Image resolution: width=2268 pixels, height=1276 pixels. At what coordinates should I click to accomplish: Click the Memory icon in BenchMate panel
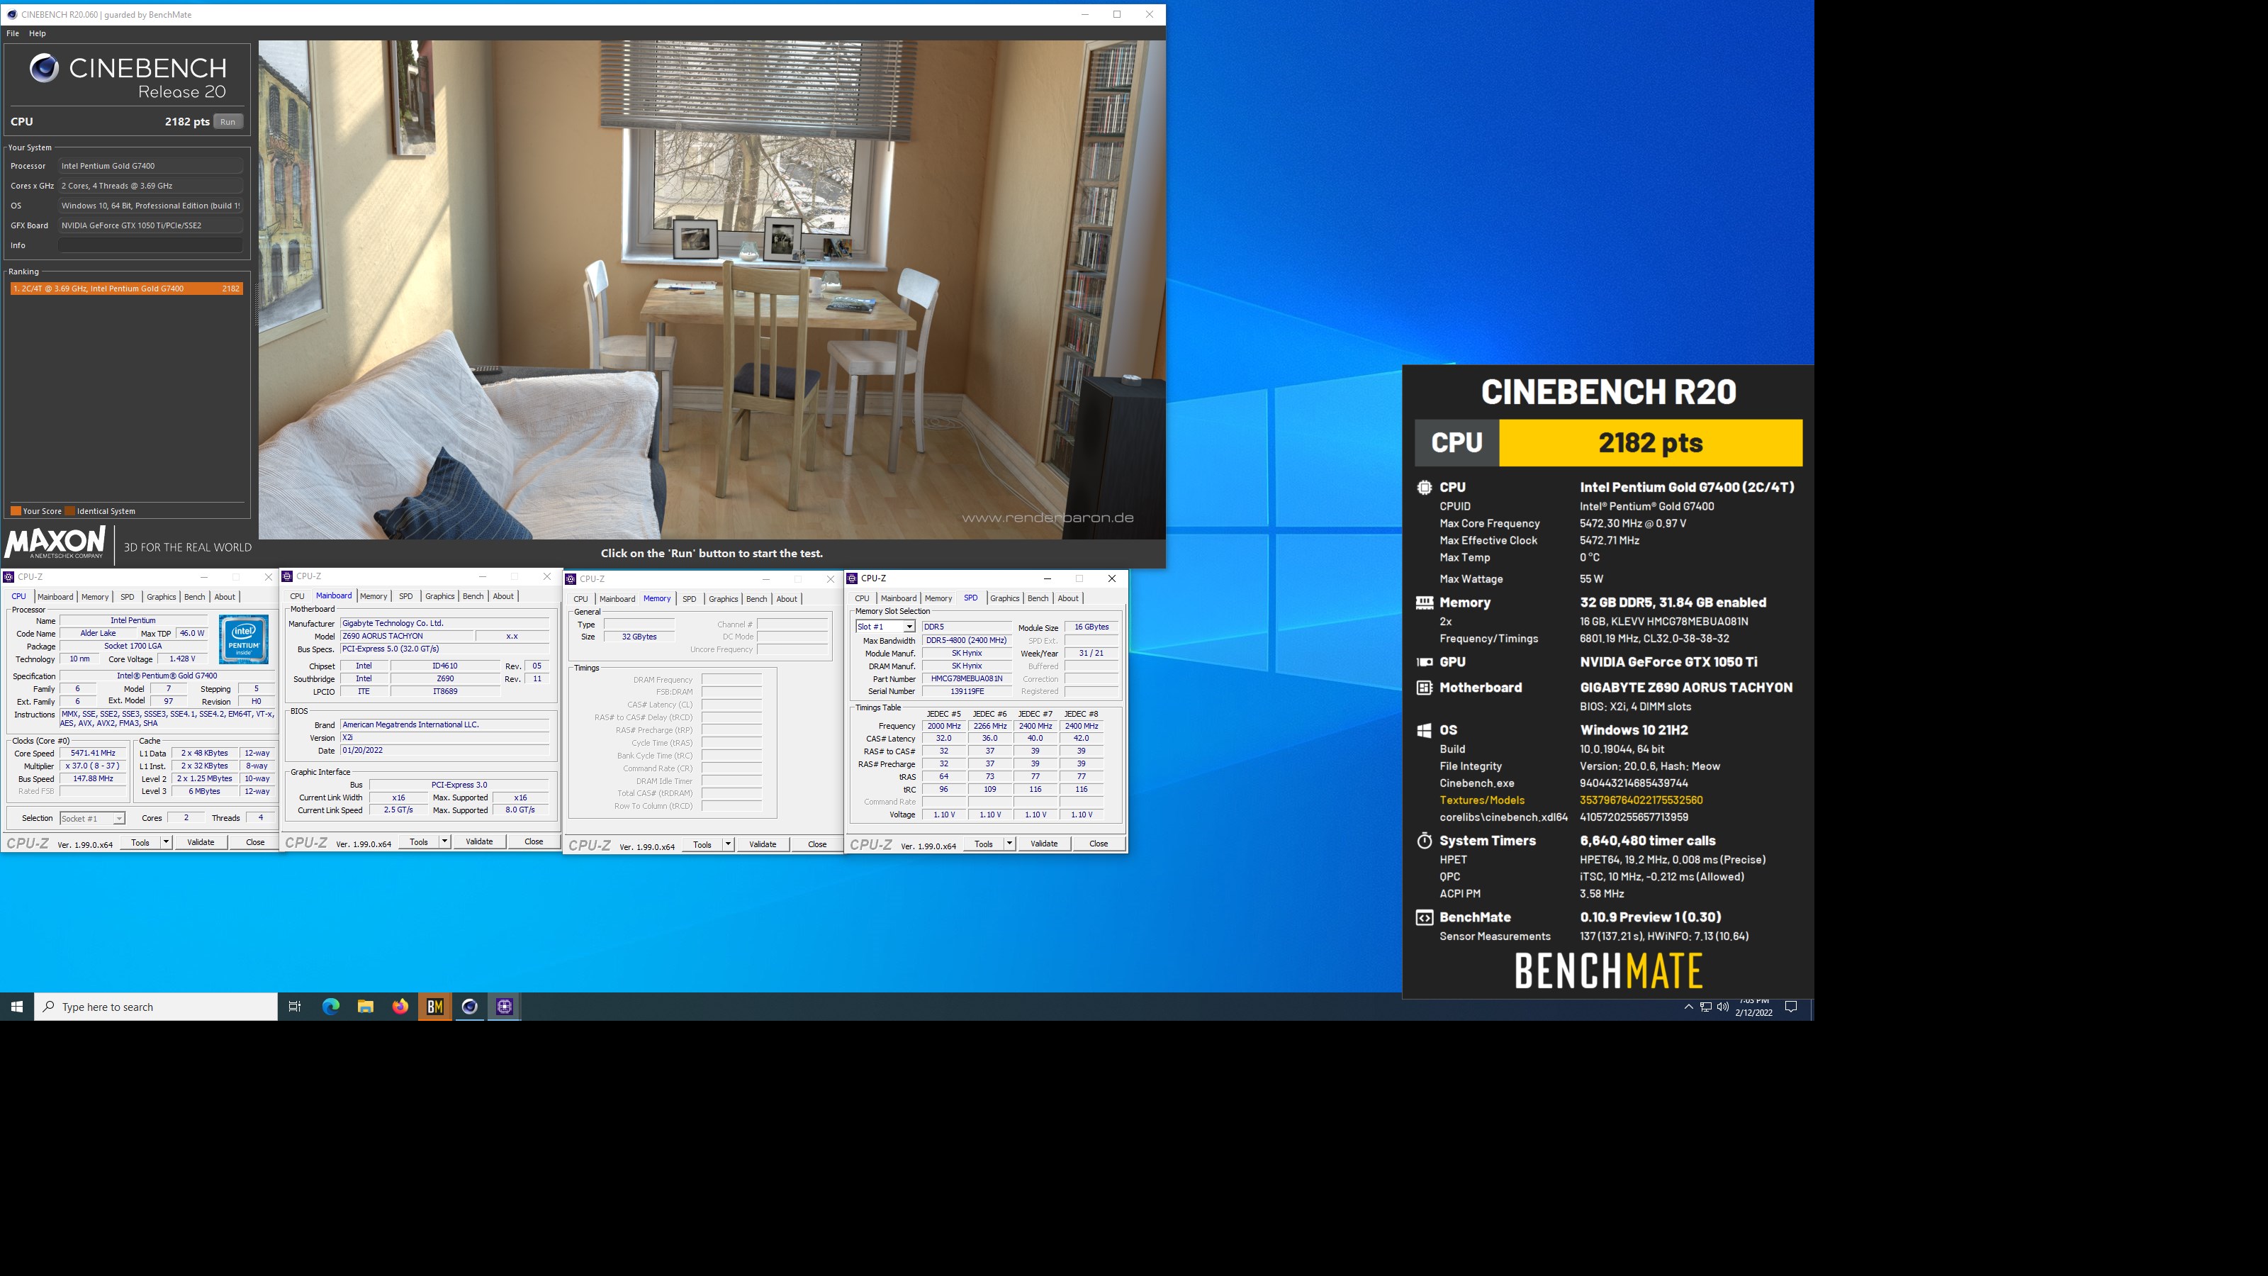click(x=1424, y=603)
